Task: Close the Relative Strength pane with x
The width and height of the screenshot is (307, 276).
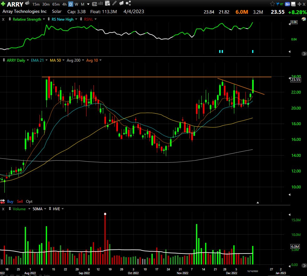Action: click(x=3, y=19)
